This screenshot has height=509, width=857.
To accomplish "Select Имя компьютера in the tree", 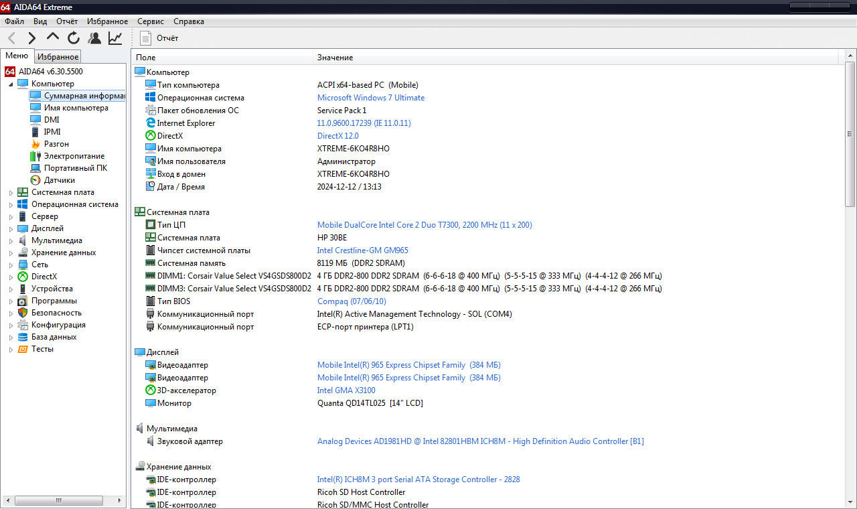I will 76,108.
